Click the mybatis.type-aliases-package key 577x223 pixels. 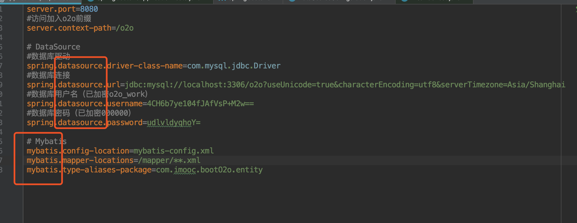point(89,170)
